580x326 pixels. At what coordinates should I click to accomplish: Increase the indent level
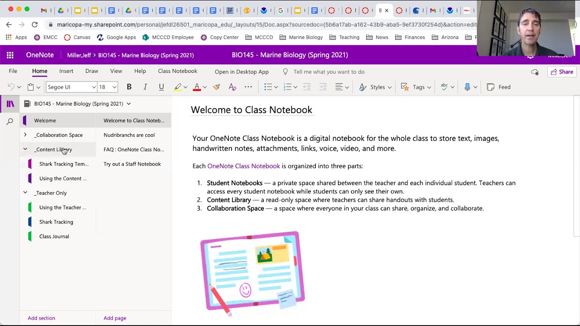coord(323,87)
